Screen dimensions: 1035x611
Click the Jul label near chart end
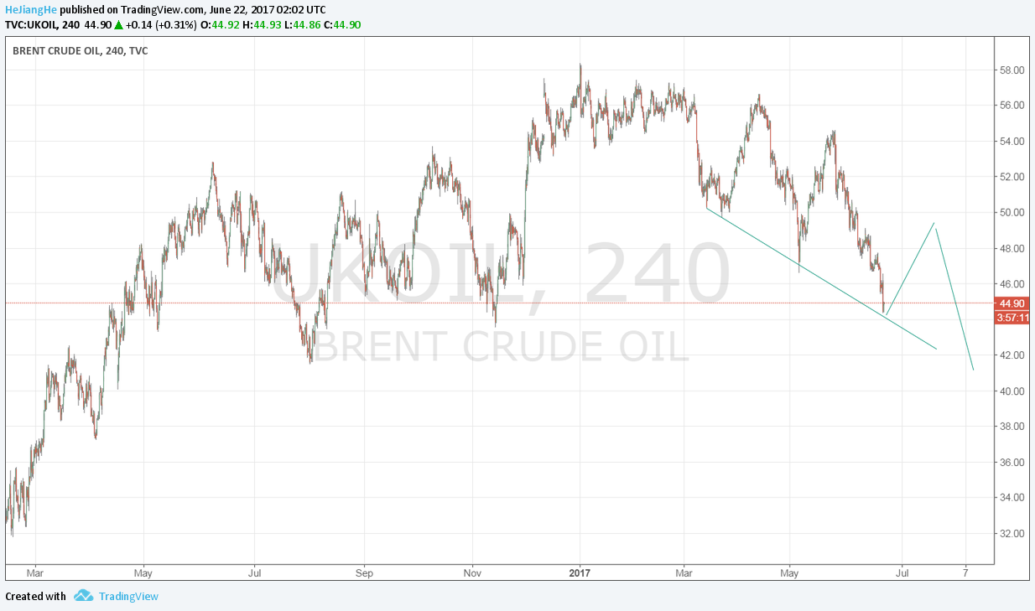pyautogui.click(x=902, y=573)
